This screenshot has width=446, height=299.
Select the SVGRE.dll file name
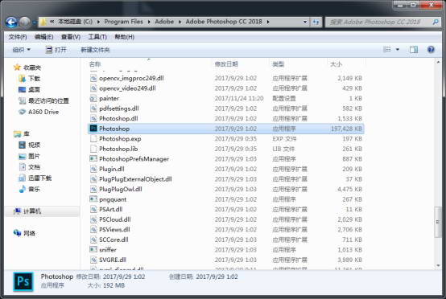click(x=113, y=260)
